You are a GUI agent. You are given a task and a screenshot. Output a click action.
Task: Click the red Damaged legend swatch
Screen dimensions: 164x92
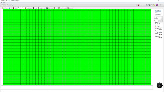[x=156, y=26]
